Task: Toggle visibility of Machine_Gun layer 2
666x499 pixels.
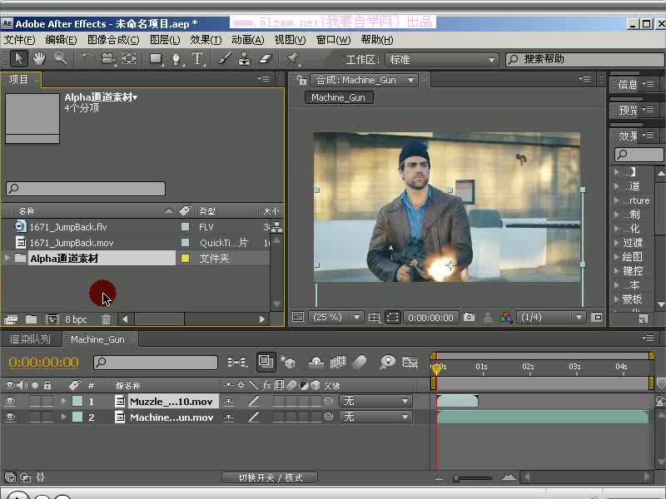Action: pyautogui.click(x=11, y=417)
